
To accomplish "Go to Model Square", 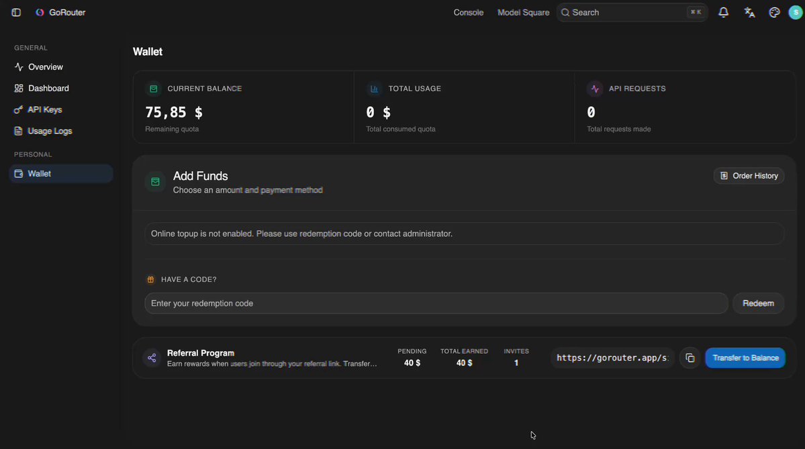I will coord(523,12).
